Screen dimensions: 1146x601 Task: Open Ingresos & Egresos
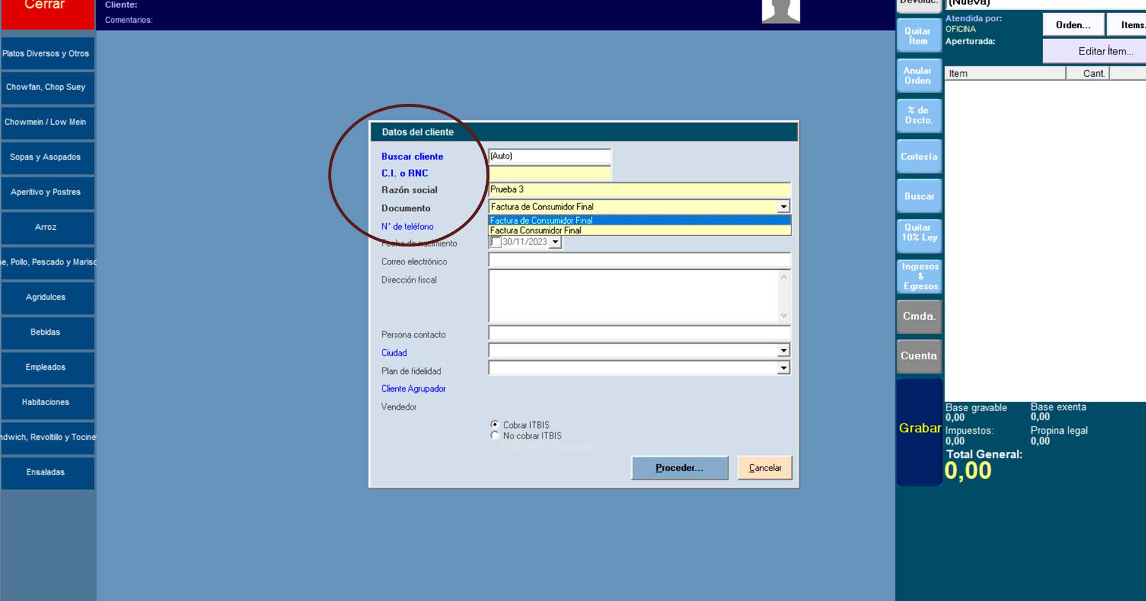coord(919,276)
